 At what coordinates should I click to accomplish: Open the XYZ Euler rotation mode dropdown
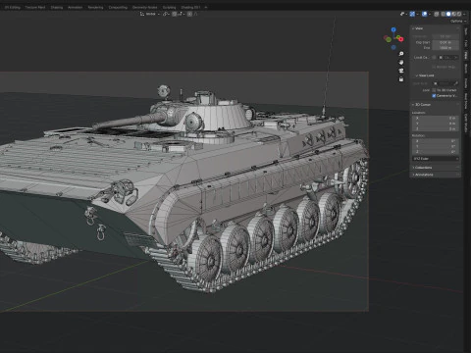435,159
